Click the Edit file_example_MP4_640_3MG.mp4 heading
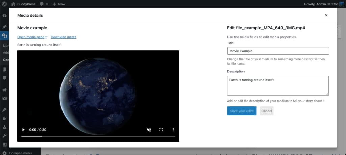This screenshot has width=346, height=155. coord(266,28)
